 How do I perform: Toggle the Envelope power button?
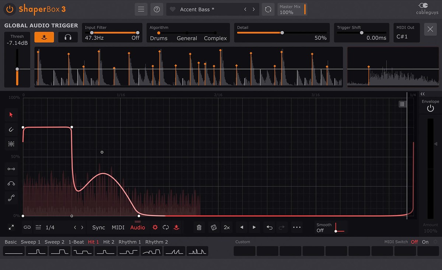(430, 108)
